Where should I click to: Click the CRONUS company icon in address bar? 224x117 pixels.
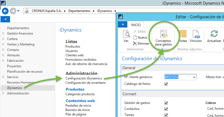(x=26, y=11)
